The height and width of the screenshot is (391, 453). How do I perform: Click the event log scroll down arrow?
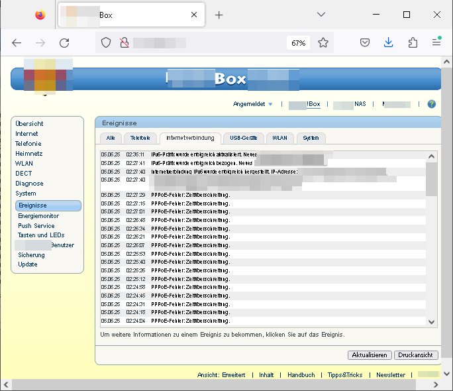[x=432, y=321]
